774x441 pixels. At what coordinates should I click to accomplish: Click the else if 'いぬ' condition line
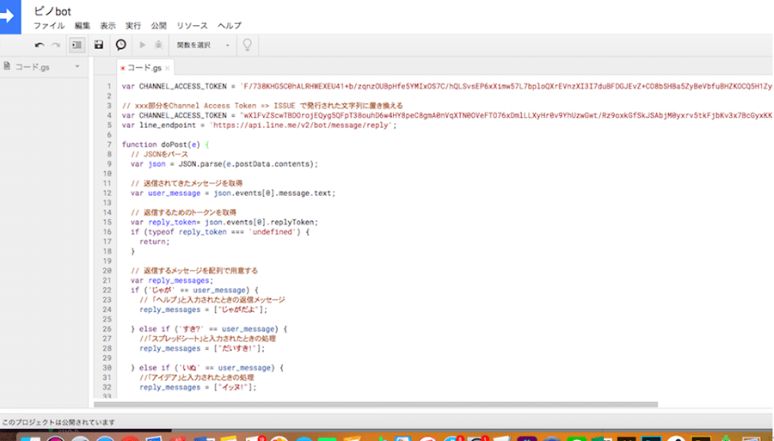[x=207, y=368]
